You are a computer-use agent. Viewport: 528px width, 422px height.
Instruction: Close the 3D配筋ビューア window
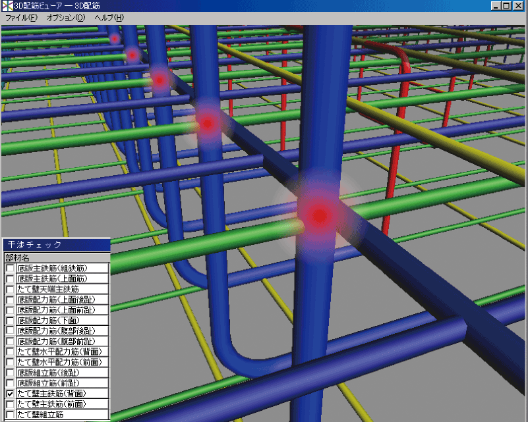(519, 5)
